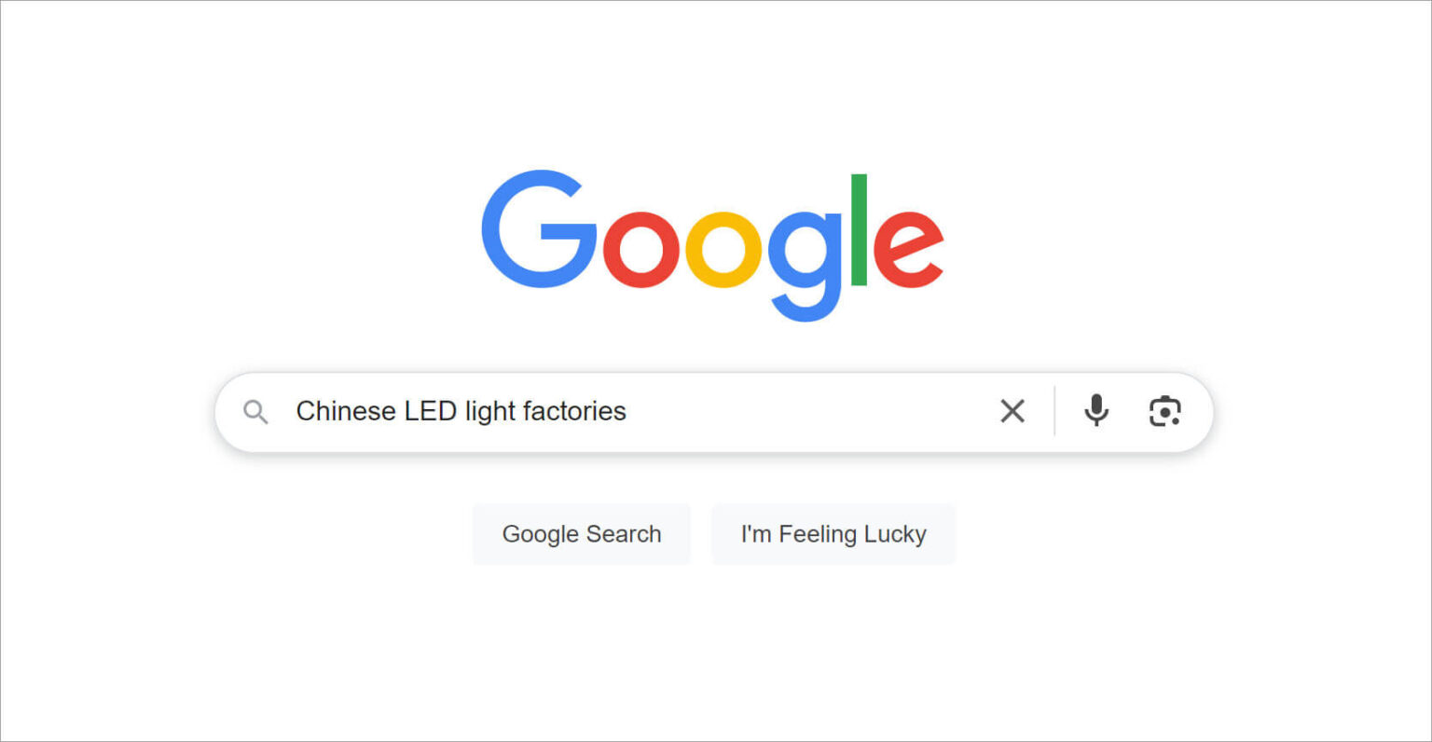Viewport: 1432px width, 742px height.
Task: Open Google Lens image search camera icon
Action: (x=1164, y=411)
